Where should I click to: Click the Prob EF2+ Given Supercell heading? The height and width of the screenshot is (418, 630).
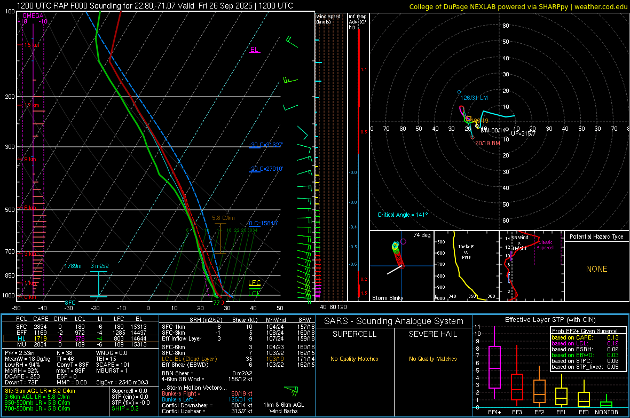(585, 331)
